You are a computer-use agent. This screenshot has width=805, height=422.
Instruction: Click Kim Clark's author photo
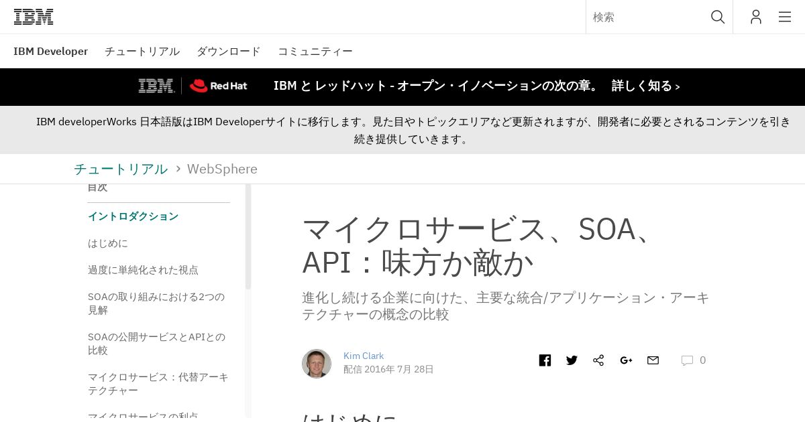(317, 364)
